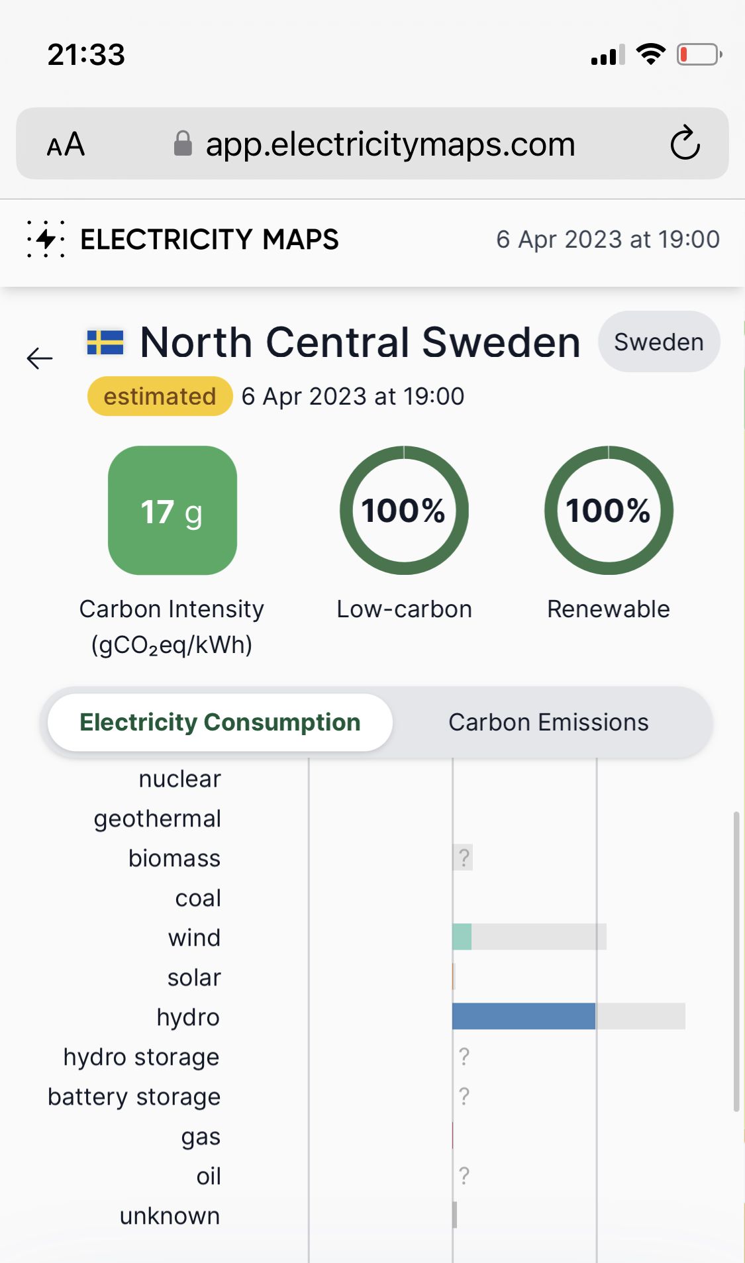Tap the blue hydro consumption bar

[524, 1016]
